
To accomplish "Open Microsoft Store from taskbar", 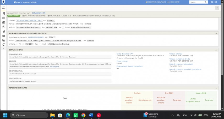I will (60, 115).
